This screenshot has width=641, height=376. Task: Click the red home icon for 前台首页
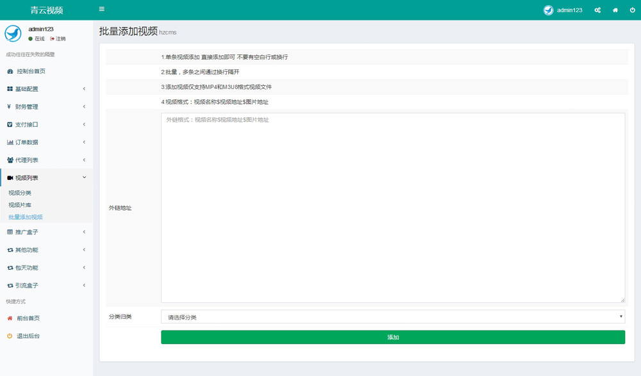(10, 318)
